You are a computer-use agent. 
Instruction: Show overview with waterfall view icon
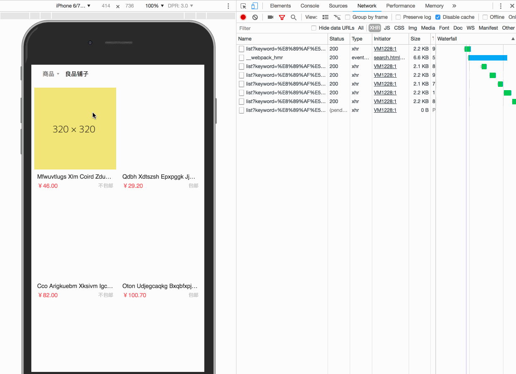click(337, 17)
